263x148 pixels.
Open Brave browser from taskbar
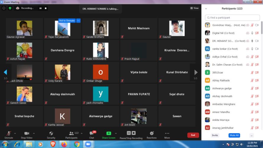pos(53,144)
